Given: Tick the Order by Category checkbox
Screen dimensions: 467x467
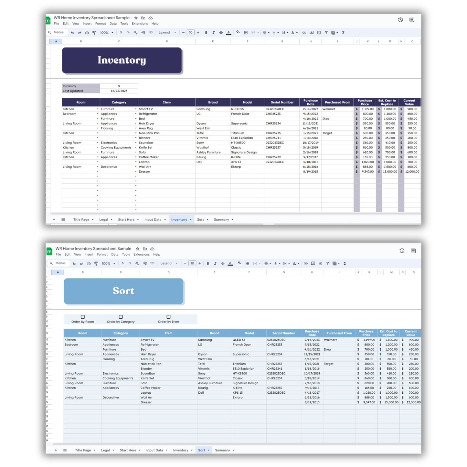Looking at the screenshot, I should [121, 317].
